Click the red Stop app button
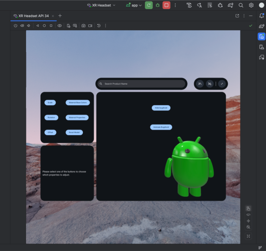Image resolution: width=266 pixels, height=251 pixels. click(166, 5)
